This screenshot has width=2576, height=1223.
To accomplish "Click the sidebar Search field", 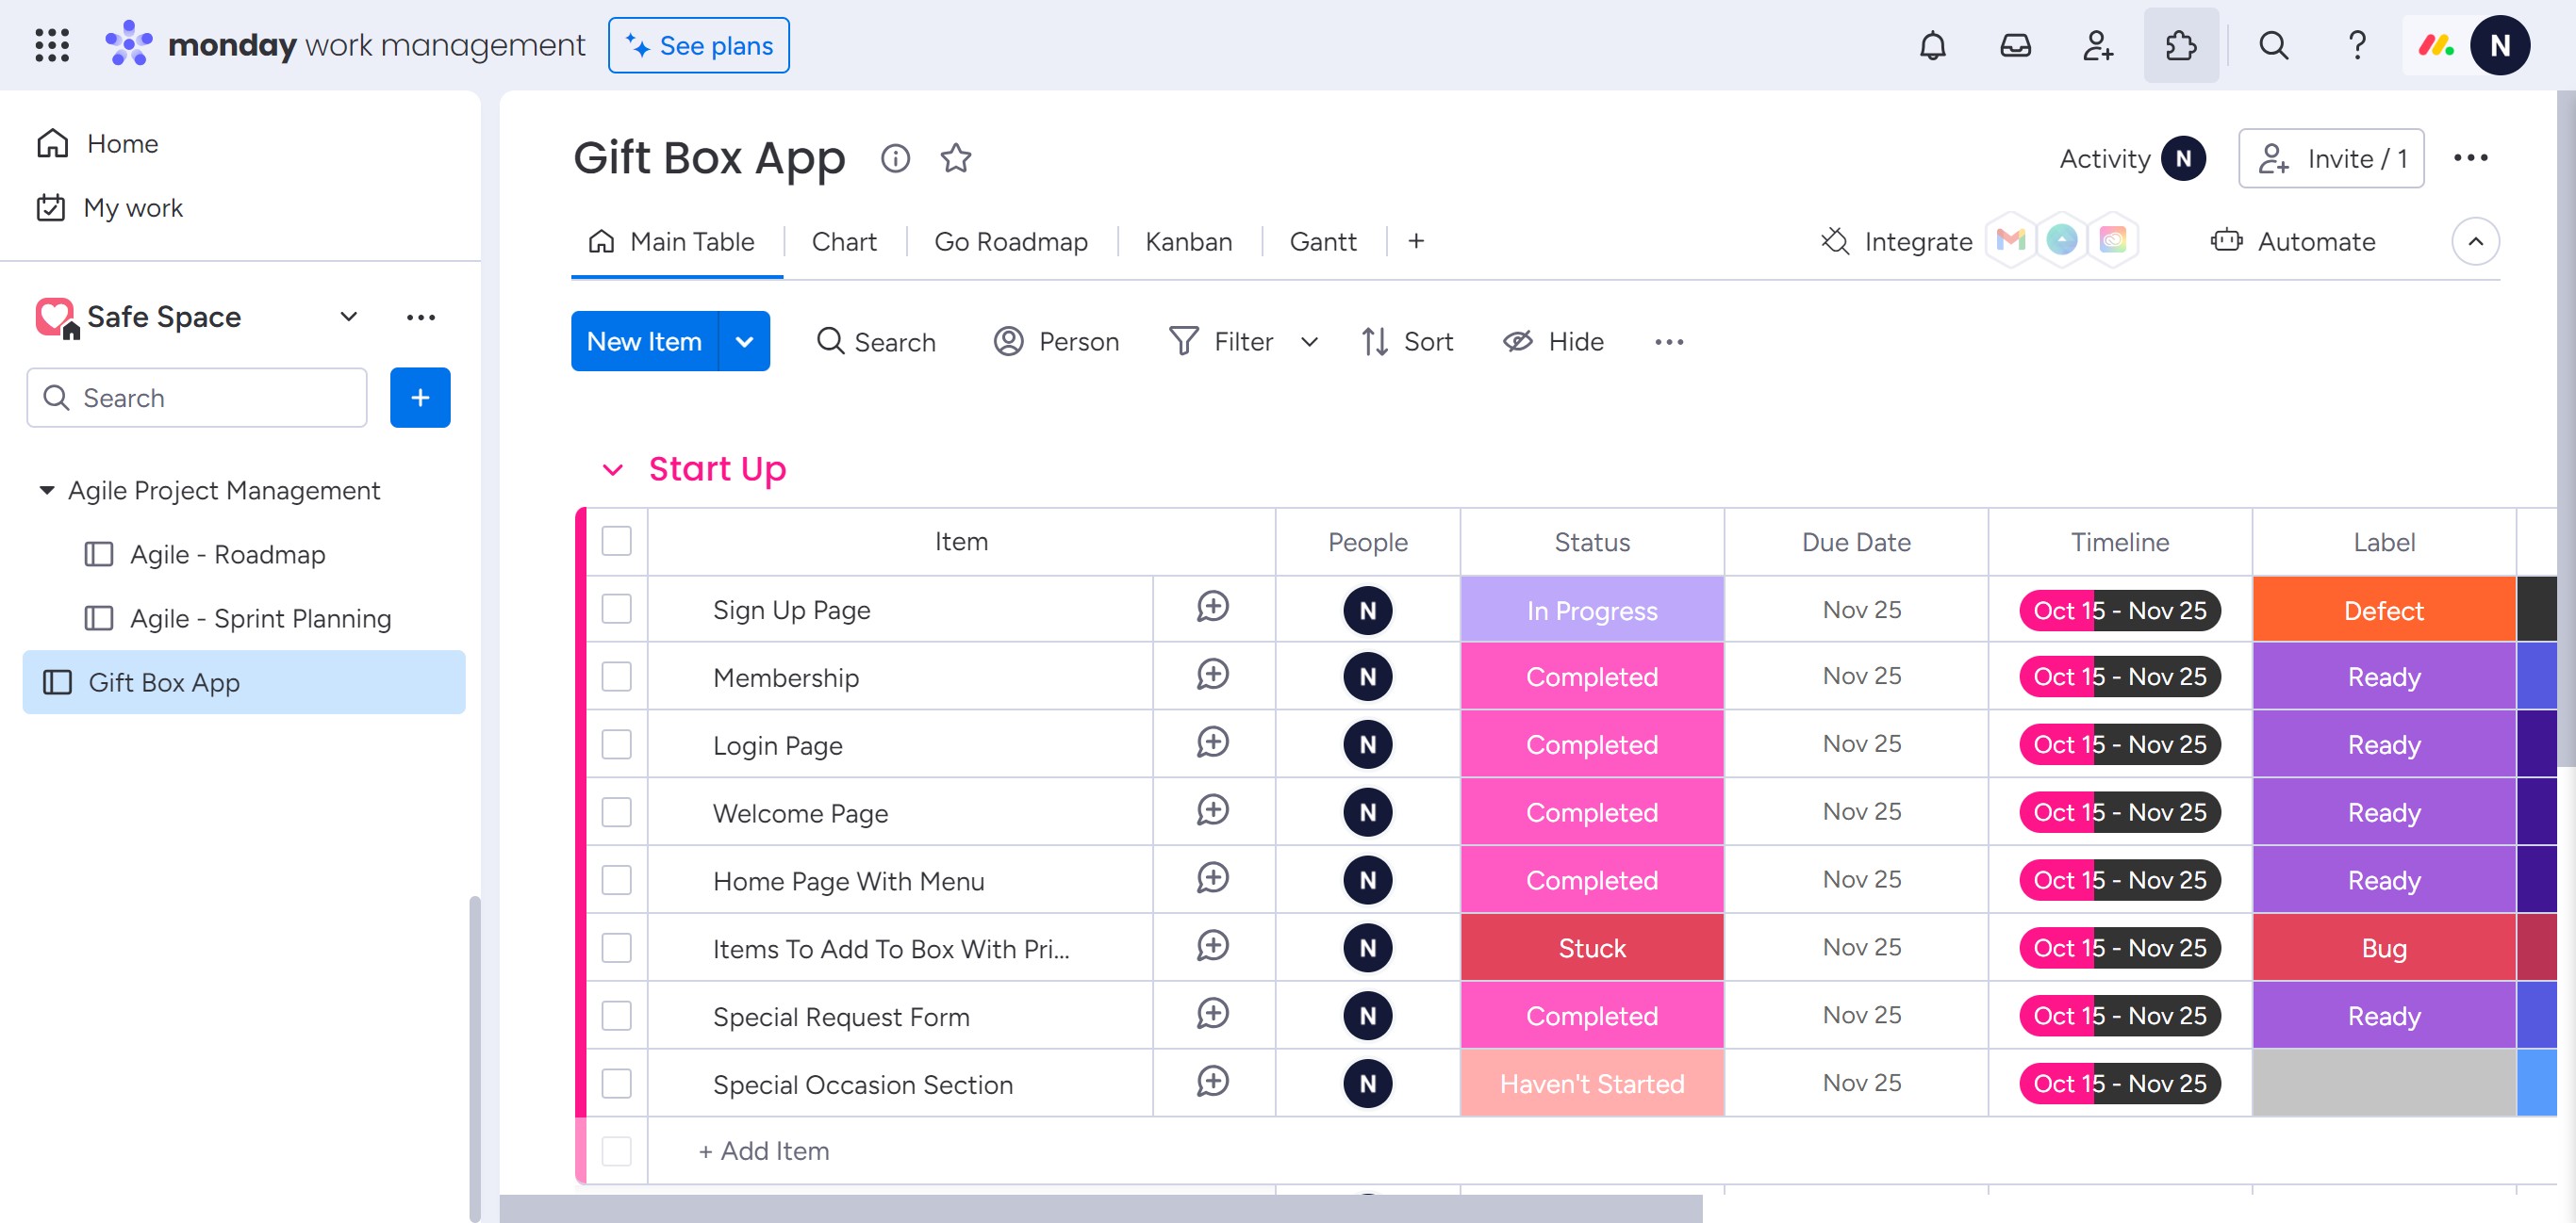I will pyautogui.click(x=197, y=398).
